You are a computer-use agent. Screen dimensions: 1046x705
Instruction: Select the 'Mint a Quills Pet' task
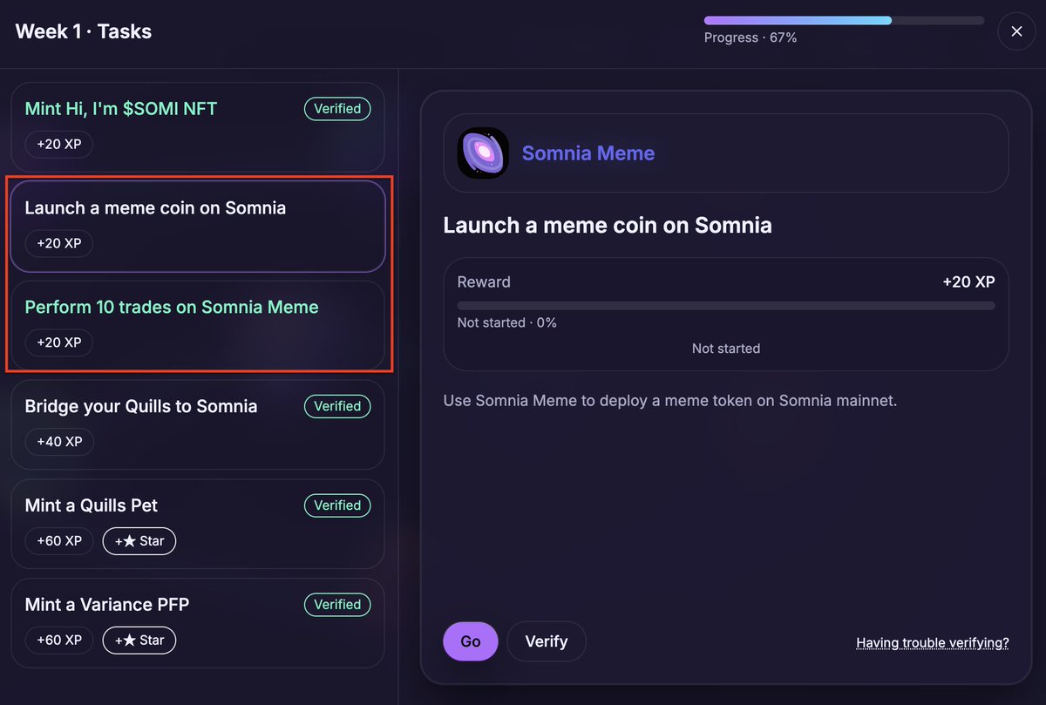click(198, 524)
